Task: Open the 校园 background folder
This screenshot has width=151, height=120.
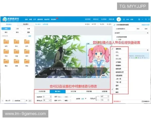Action: pos(16,51)
